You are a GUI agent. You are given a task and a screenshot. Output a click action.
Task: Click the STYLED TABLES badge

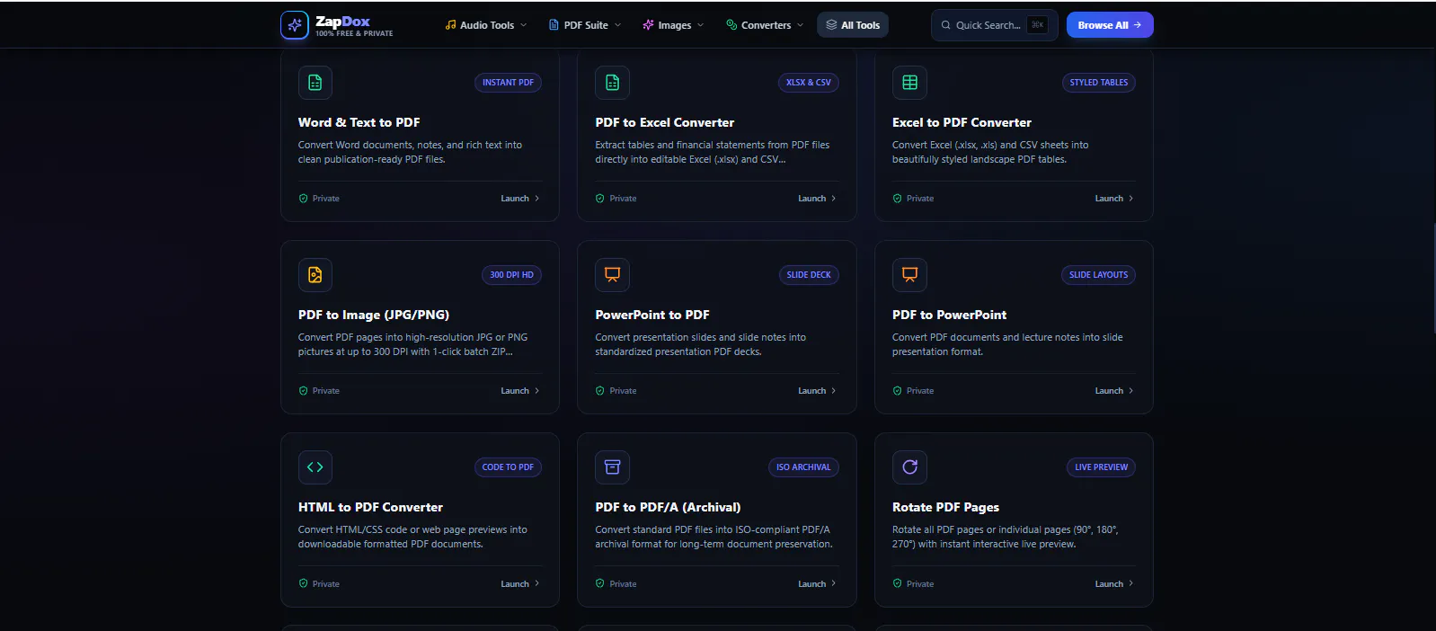[1098, 83]
